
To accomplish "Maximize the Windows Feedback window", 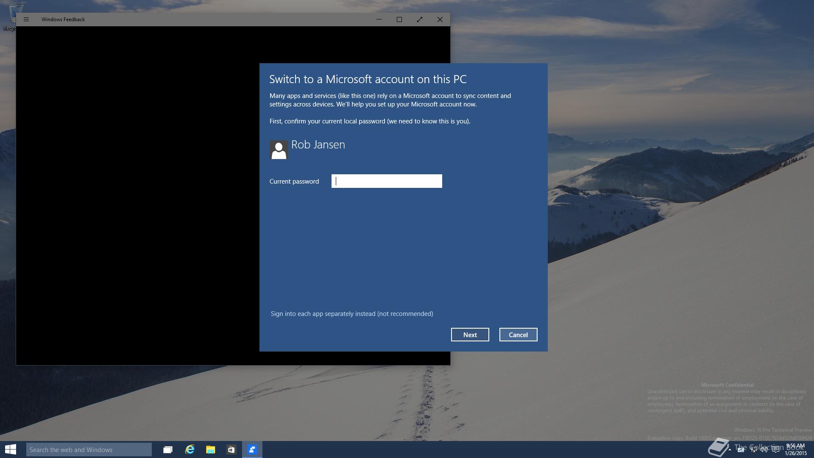I will coord(399,20).
